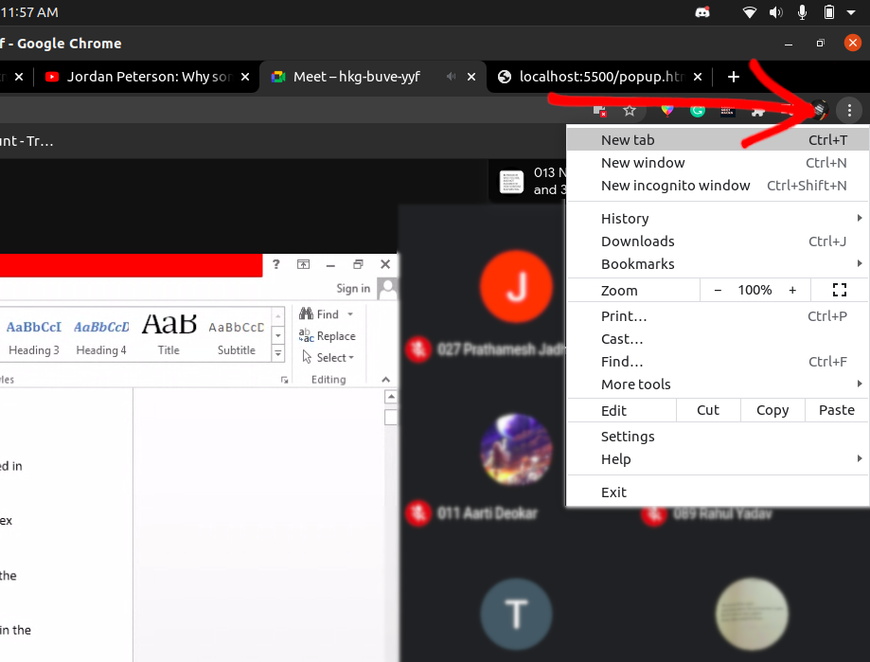Apply the Subtitle style
Viewport: 870px width, 662px height.
[x=237, y=336]
